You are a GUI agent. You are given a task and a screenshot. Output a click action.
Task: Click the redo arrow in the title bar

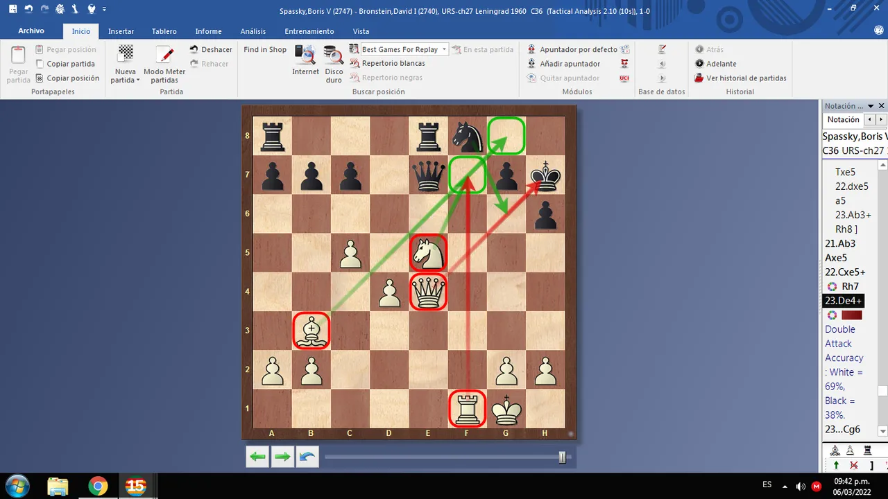[44, 9]
